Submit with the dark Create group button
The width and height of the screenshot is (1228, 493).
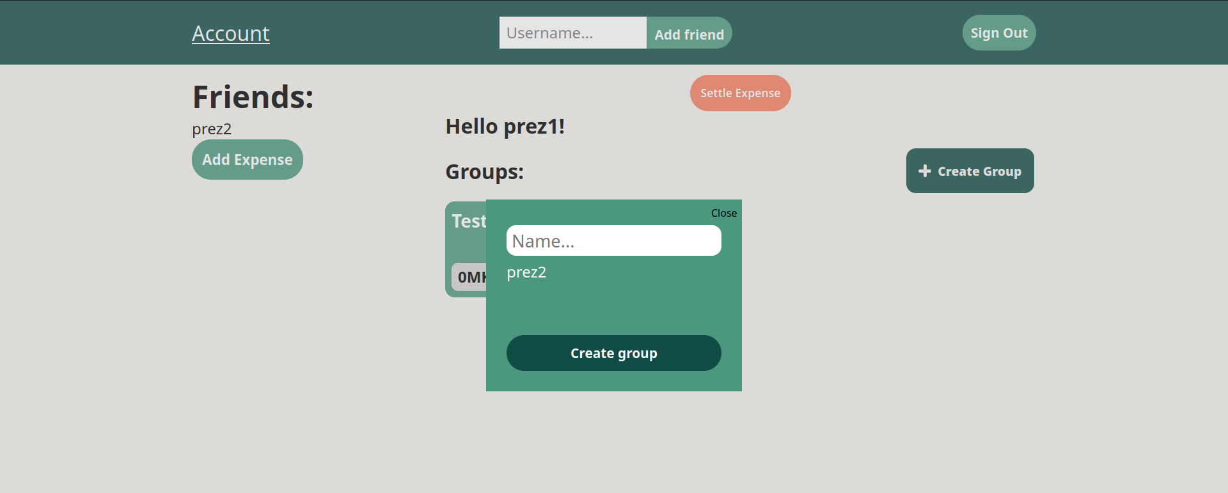pyautogui.click(x=613, y=353)
